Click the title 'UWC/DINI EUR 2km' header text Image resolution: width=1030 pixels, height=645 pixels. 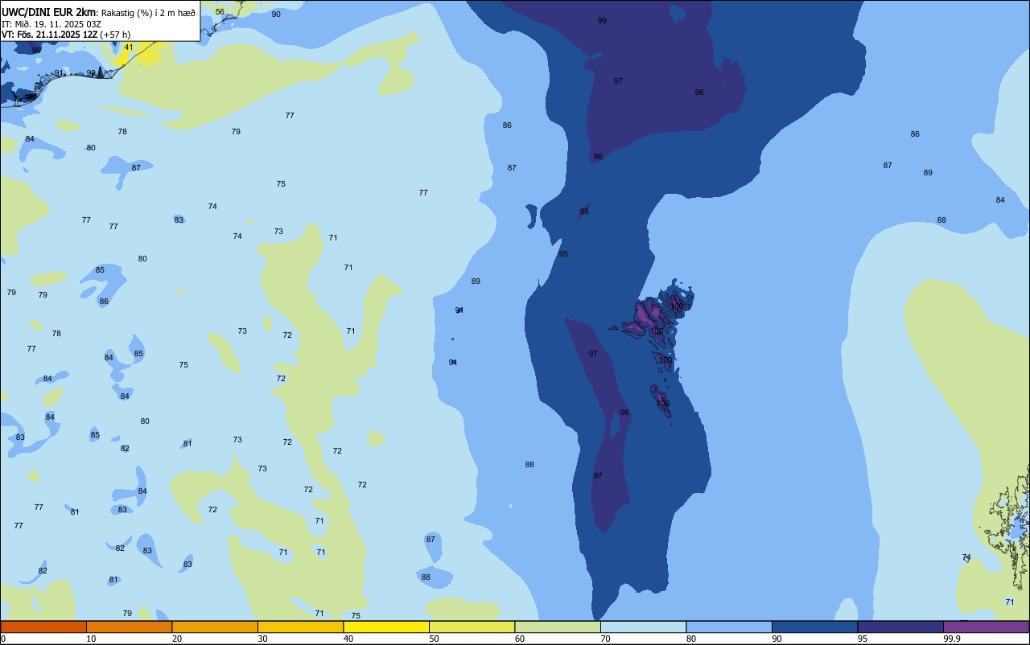(x=48, y=11)
